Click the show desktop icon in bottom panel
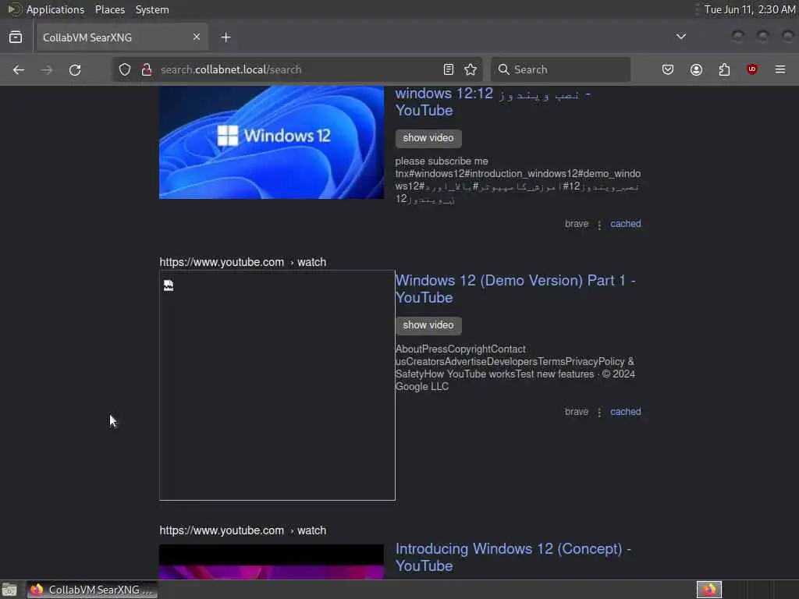Screen dimensions: 799x599 (9, 590)
